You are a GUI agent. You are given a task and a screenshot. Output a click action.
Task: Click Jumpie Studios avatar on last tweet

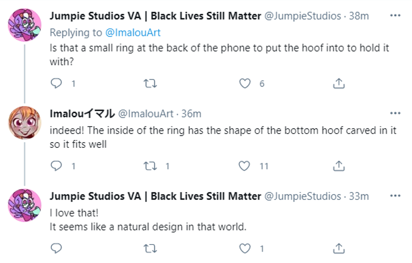[25, 205]
